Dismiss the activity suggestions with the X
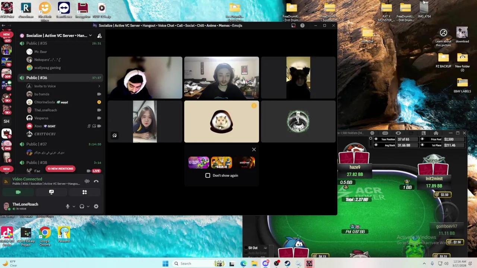Screen dimensions: 477x268 click(x=254, y=150)
